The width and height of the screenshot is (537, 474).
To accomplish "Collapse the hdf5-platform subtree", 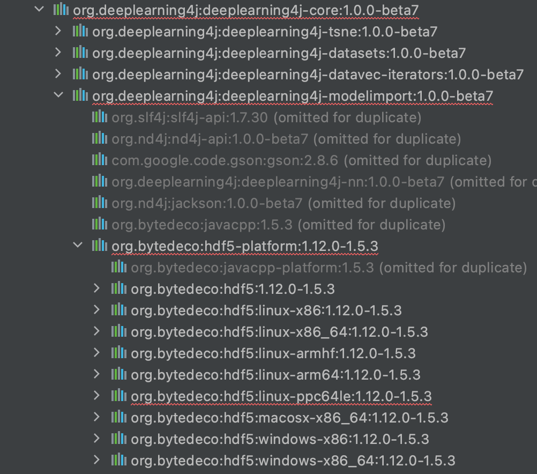I will [77, 246].
